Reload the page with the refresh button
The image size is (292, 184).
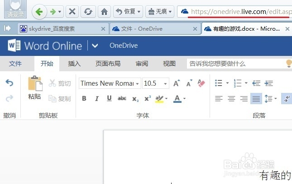[x=88, y=12]
